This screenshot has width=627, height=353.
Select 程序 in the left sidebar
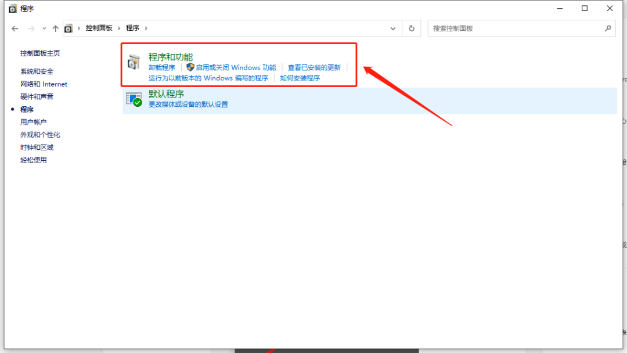pos(27,109)
